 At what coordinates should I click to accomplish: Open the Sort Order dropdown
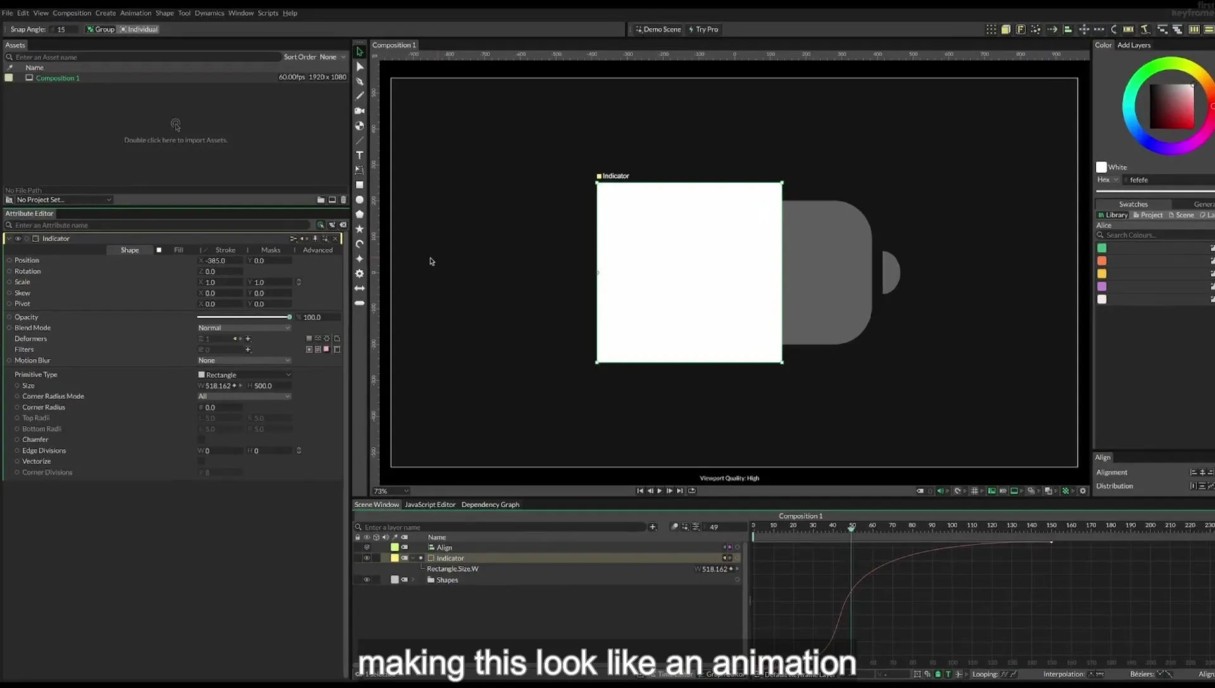coord(332,57)
